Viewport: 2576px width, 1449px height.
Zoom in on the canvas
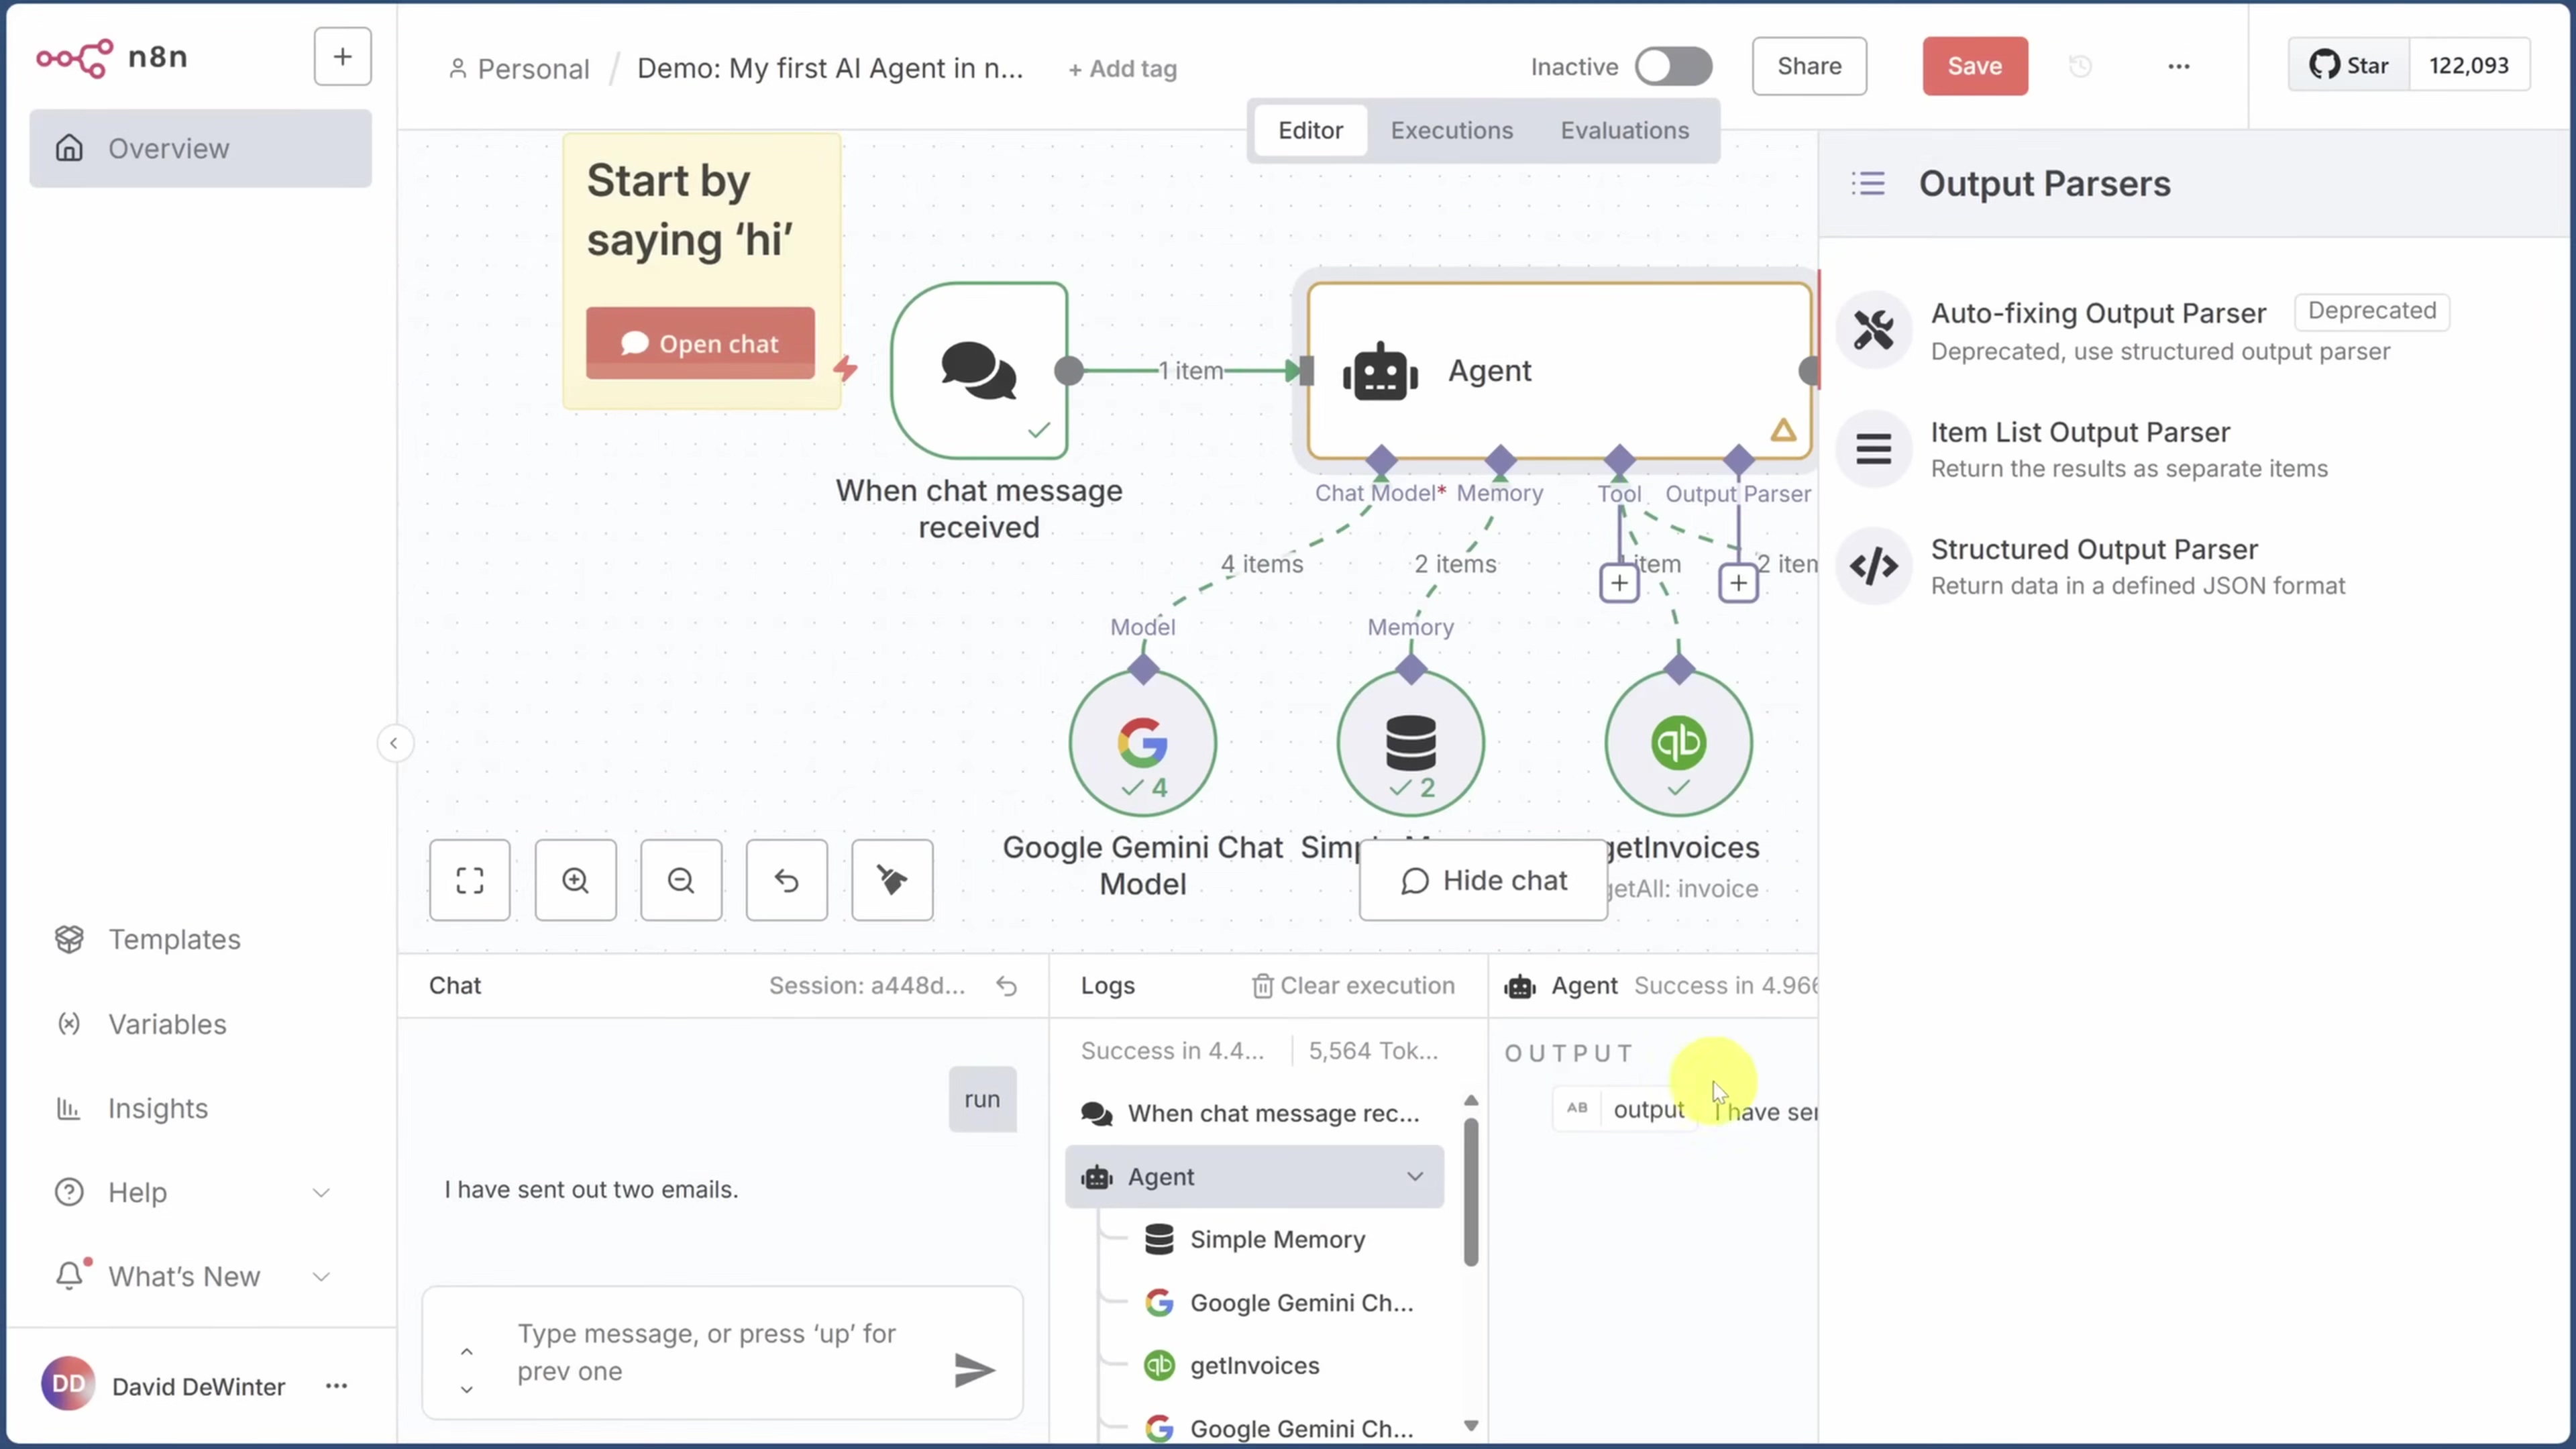click(x=575, y=880)
